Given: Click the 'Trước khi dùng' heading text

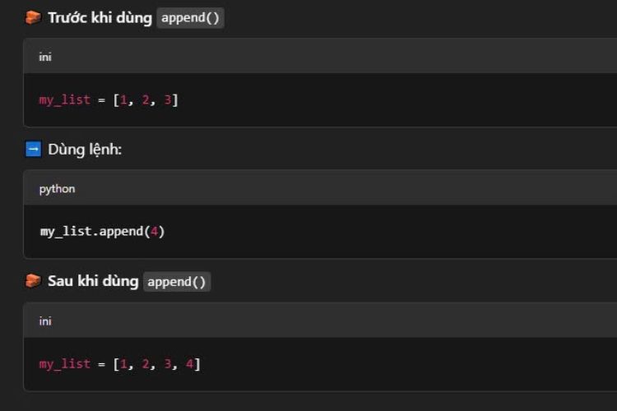Looking at the screenshot, I should click(100, 18).
